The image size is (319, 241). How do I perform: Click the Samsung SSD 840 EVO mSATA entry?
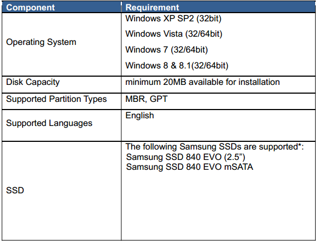tap(189, 167)
